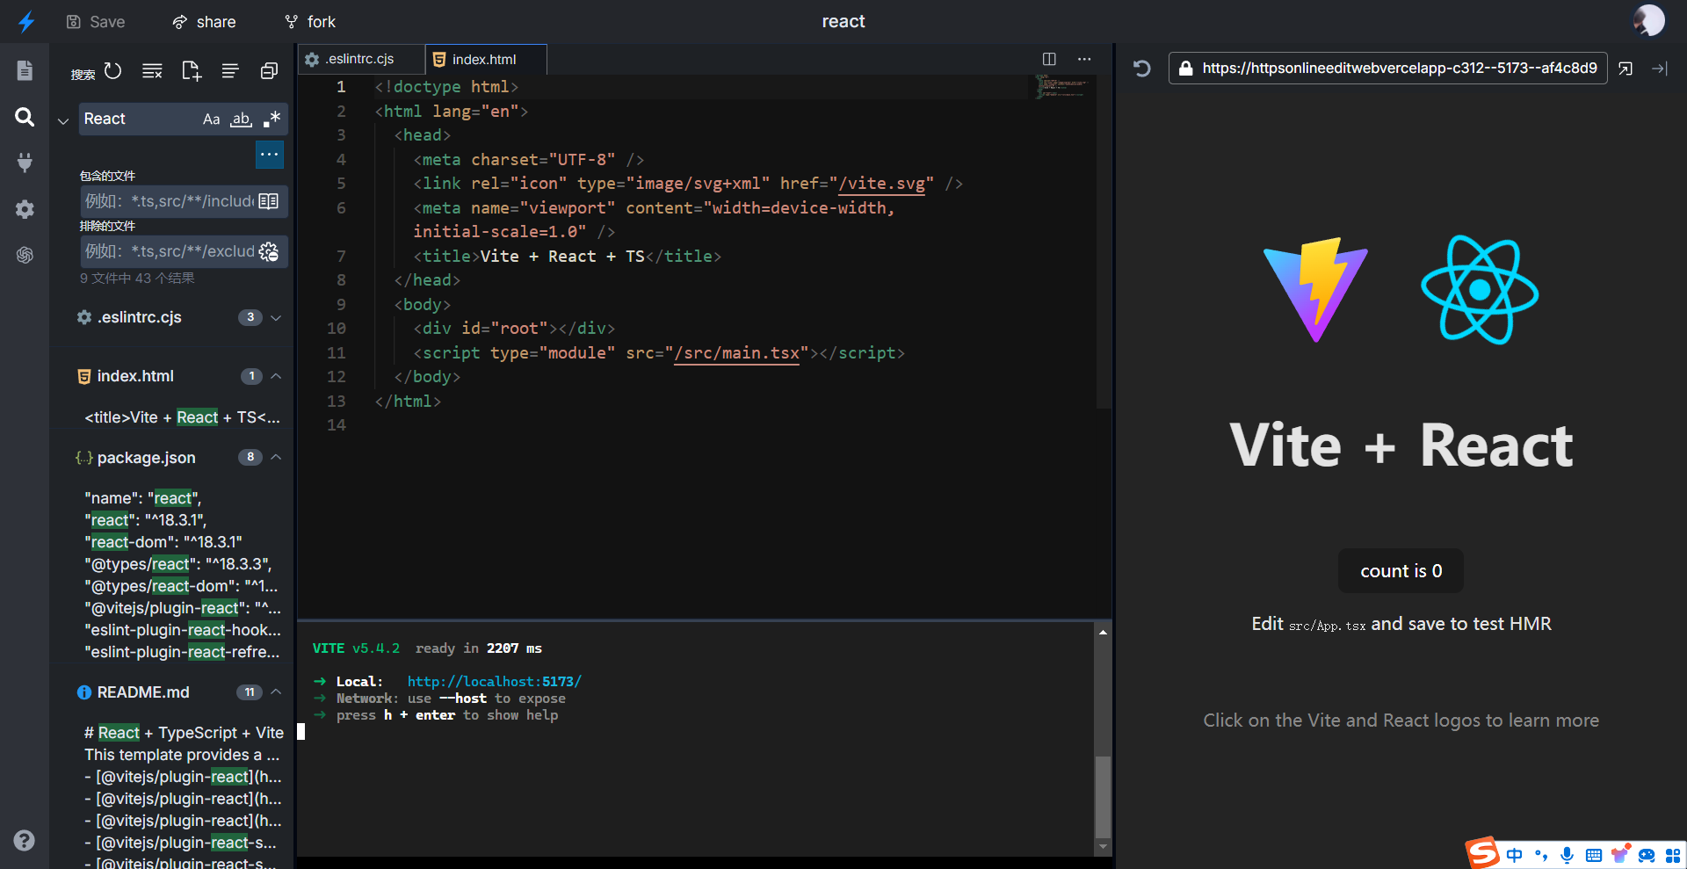This screenshot has width=1687, height=869.
Task: Click the Sogou voice input microphone
Action: pyautogui.click(x=1568, y=855)
